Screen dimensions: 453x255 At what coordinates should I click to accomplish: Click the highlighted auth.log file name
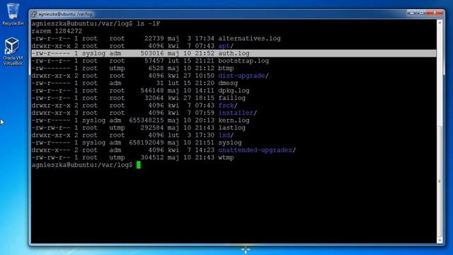coord(234,53)
